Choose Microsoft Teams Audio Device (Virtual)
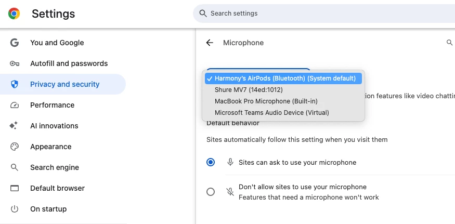Screen dimensions: 455x224 tap(283, 112)
